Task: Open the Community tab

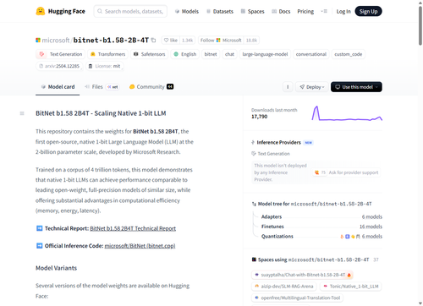Action: [151, 87]
